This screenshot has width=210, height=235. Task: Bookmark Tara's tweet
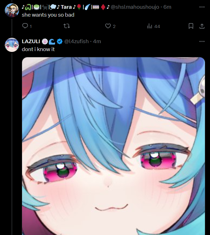click(x=191, y=26)
